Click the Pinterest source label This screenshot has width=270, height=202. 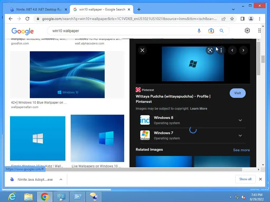coord(145,90)
